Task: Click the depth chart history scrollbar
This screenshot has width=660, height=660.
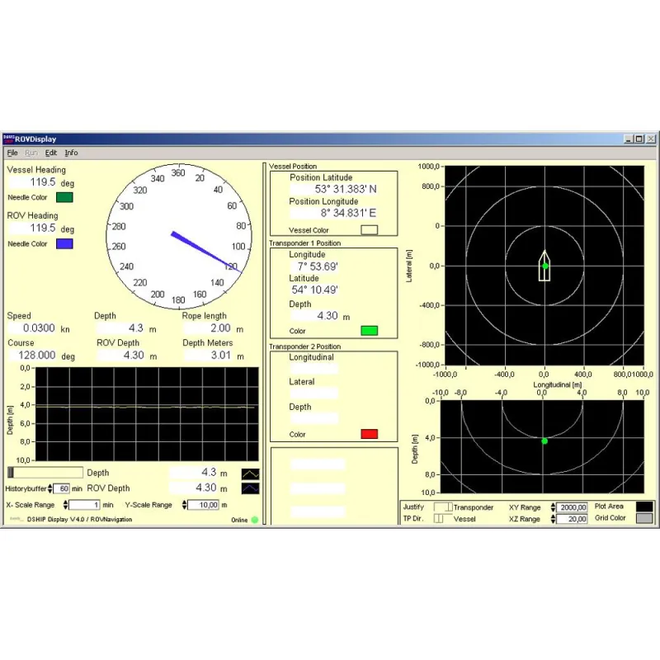Action: coord(45,472)
